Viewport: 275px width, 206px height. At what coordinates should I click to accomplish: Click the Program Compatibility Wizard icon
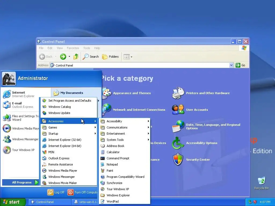(x=103, y=177)
